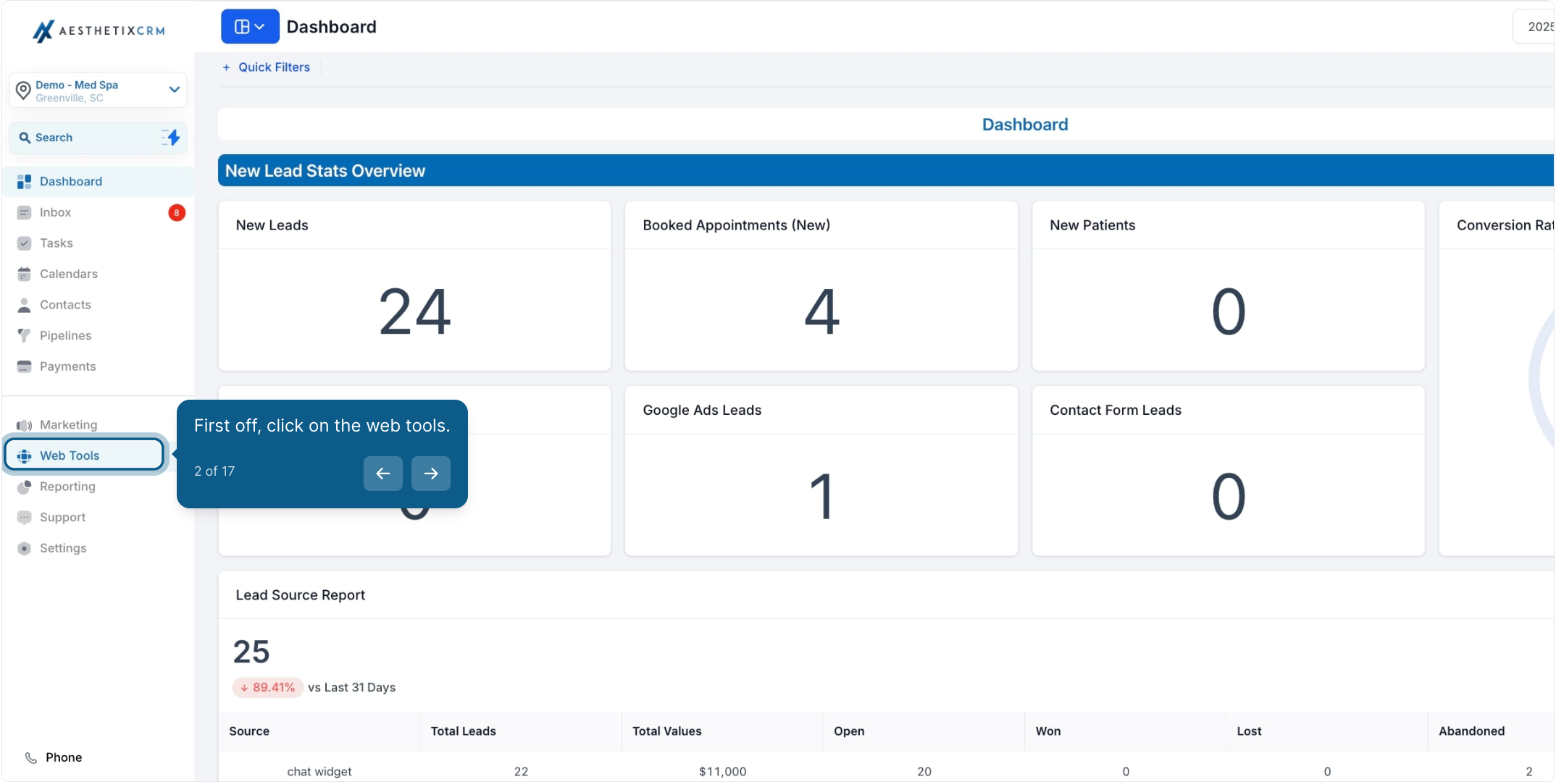The image size is (1556, 782).
Task: Click the Total Leads column header
Action: [464, 731]
